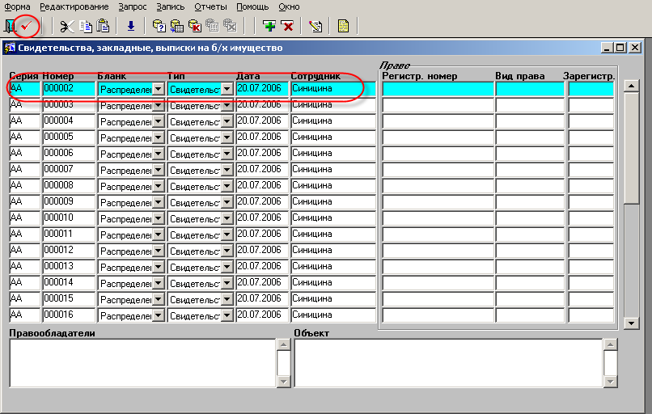Click the cancel query icon with red K

[x=195, y=26]
